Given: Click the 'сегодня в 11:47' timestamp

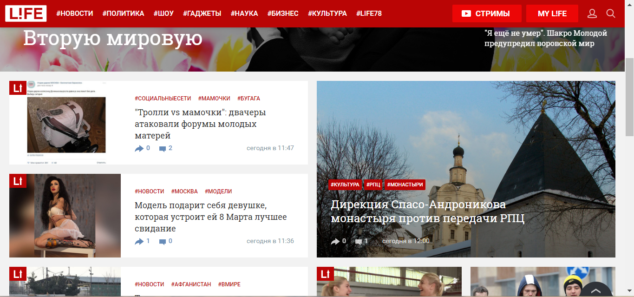Looking at the screenshot, I should 270,148.
